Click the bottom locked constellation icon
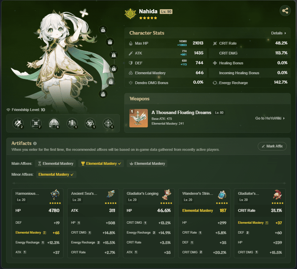The image size is (297, 269). coord(102,94)
